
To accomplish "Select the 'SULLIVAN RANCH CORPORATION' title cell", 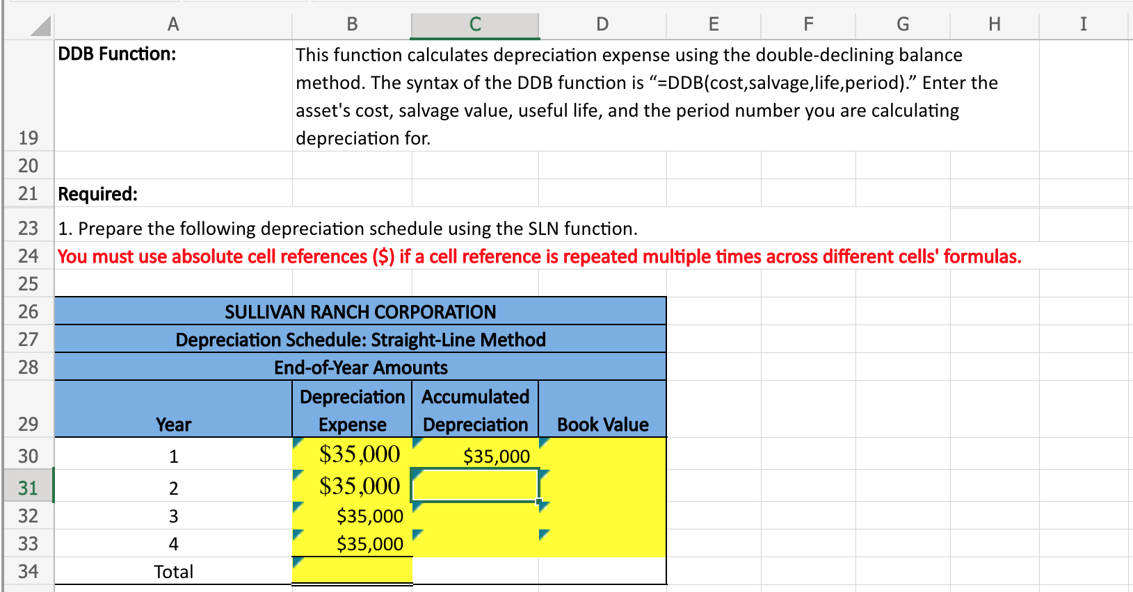I will tap(360, 311).
